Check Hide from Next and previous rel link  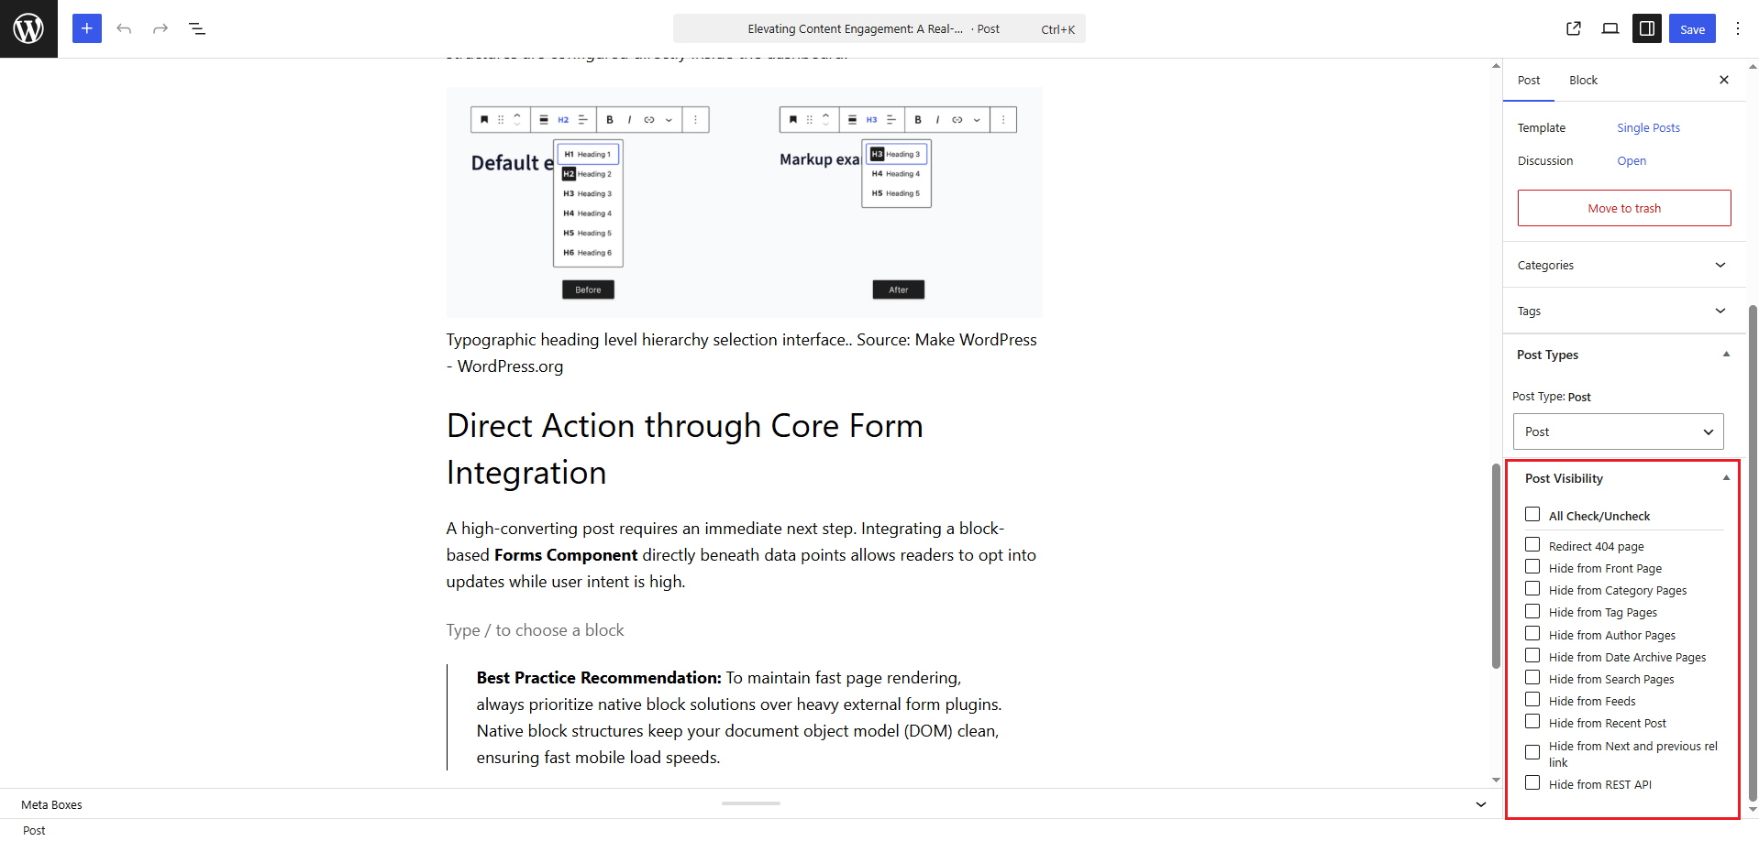1532,752
